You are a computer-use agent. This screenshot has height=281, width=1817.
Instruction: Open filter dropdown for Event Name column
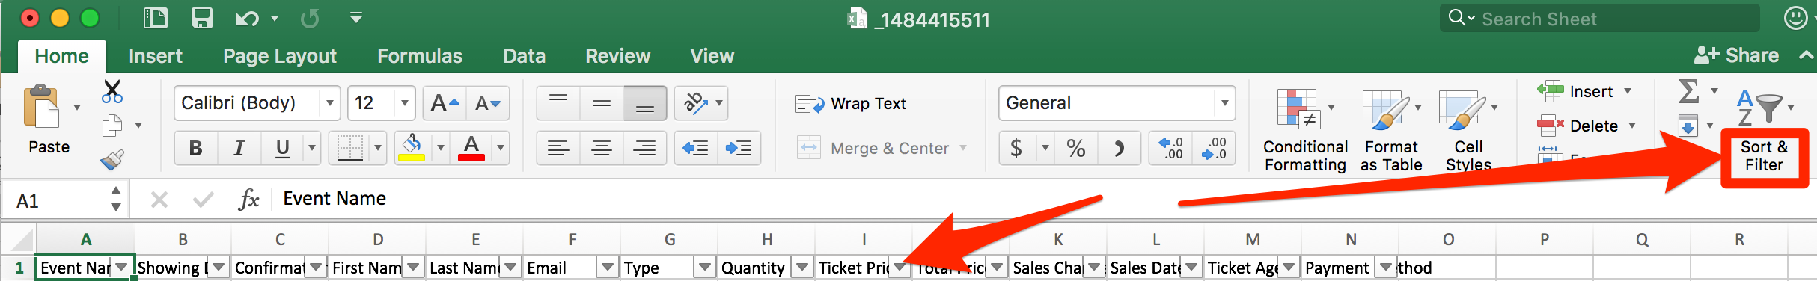pyautogui.click(x=121, y=267)
